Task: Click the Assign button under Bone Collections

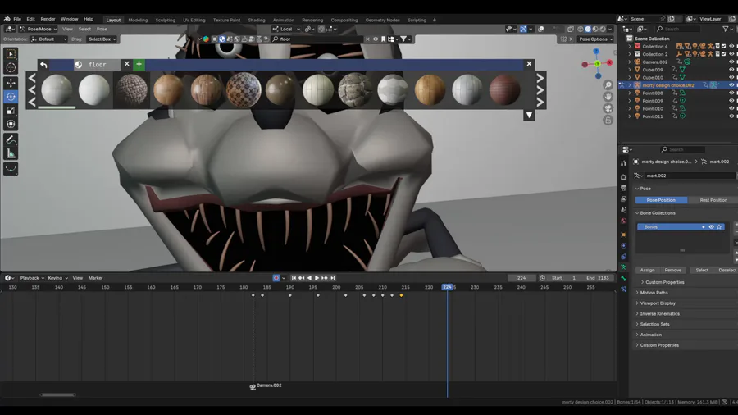Action: coord(648,270)
